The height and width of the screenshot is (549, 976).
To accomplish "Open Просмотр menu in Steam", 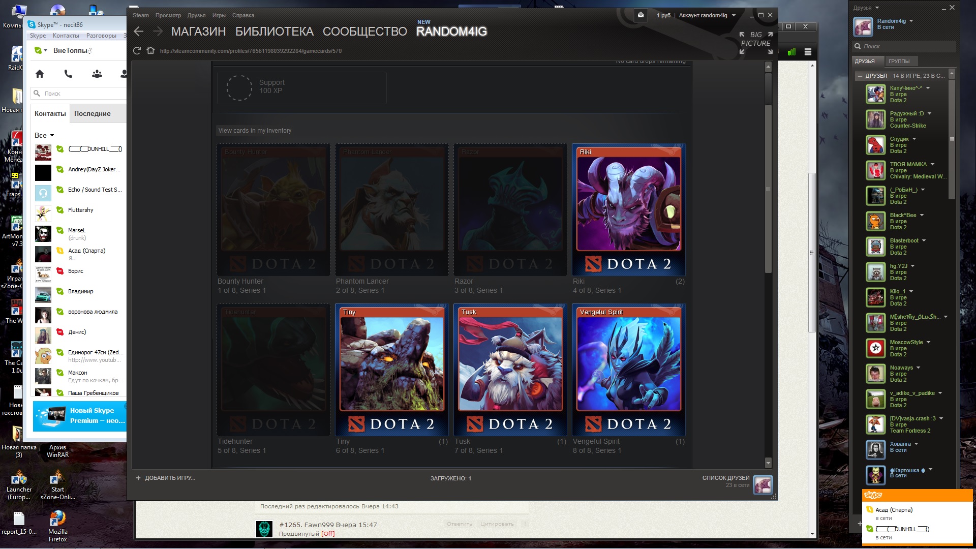I will (x=168, y=15).
